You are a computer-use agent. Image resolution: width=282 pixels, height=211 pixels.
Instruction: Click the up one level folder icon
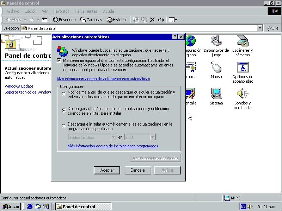pos(44,20)
